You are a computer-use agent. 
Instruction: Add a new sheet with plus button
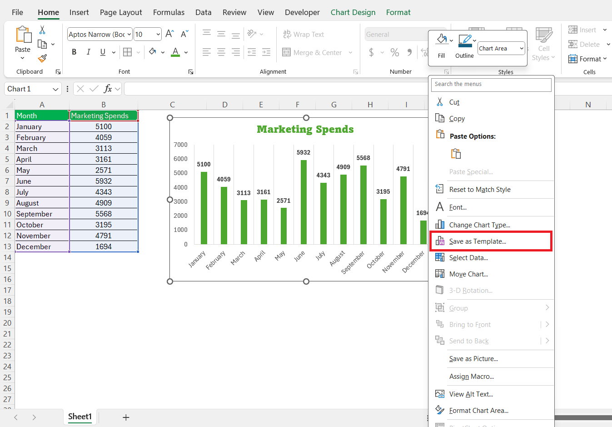click(x=126, y=417)
